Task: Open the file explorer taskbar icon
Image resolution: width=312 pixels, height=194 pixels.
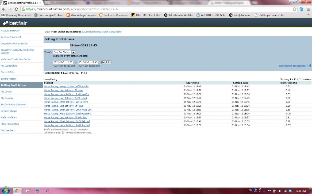Action: tap(28, 191)
